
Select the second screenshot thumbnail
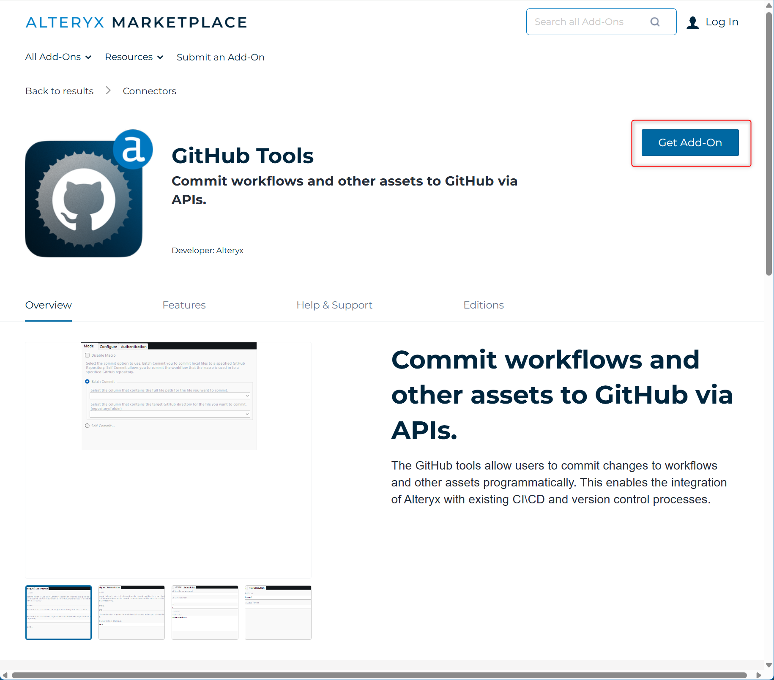pyautogui.click(x=131, y=612)
